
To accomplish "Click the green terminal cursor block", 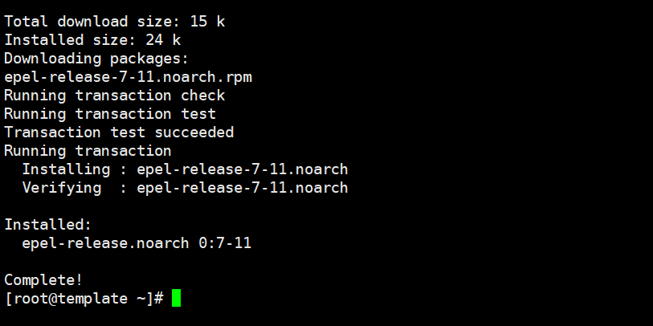I will [176, 298].
